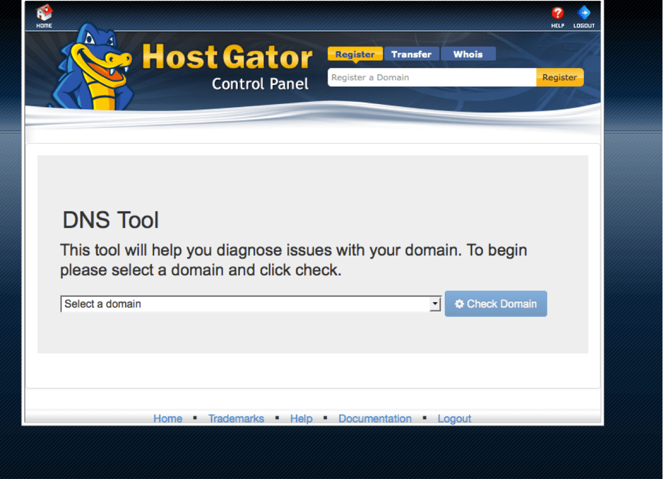The height and width of the screenshot is (479, 663).
Task: Open the Help question mark icon
Action: (557, 13)
